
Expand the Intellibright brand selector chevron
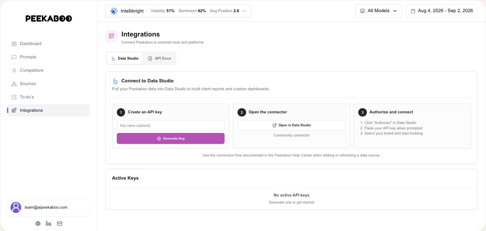[245, 11]
